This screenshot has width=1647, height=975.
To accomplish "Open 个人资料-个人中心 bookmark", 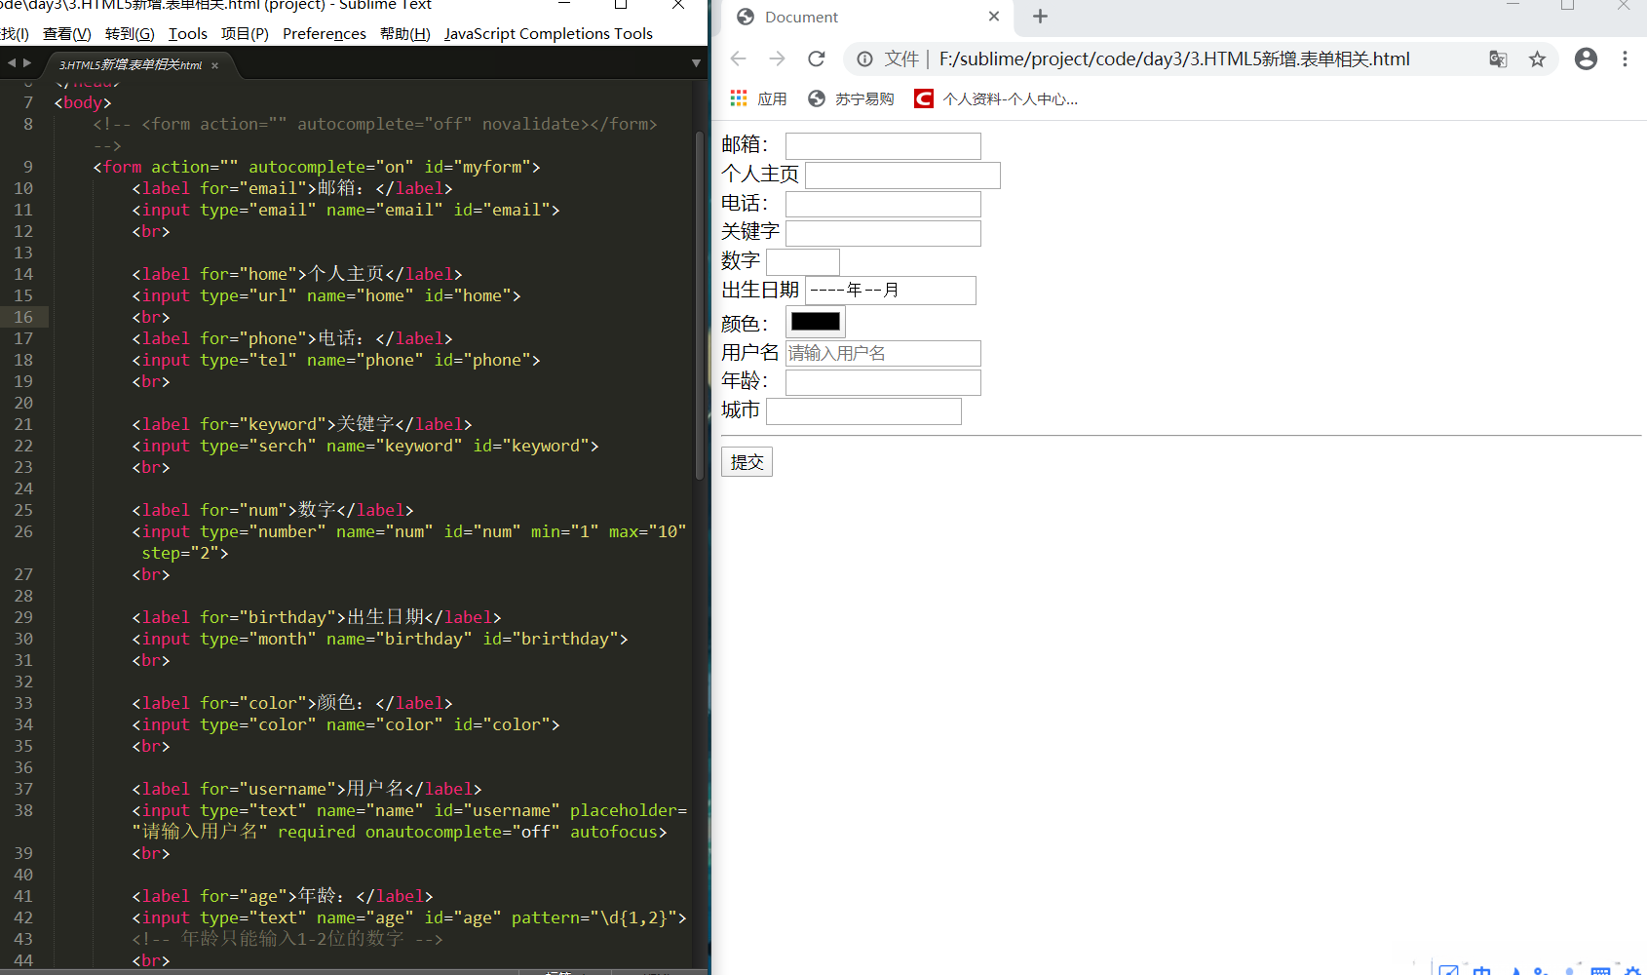I will pos(996,98).
